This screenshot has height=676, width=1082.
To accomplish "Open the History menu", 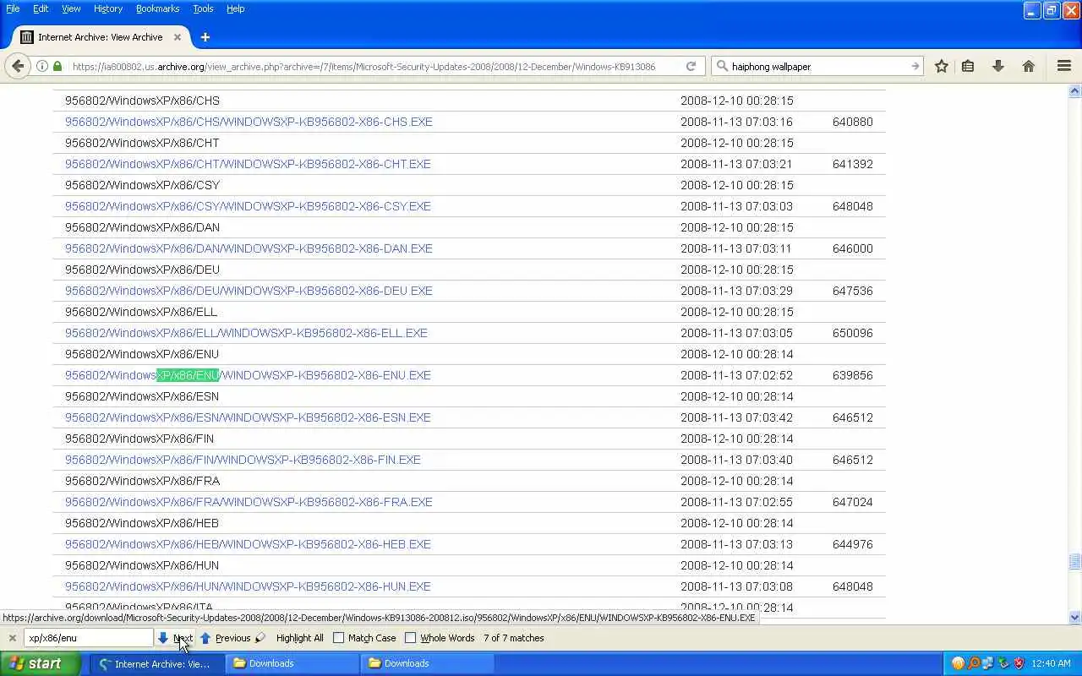I will [108, 8].
